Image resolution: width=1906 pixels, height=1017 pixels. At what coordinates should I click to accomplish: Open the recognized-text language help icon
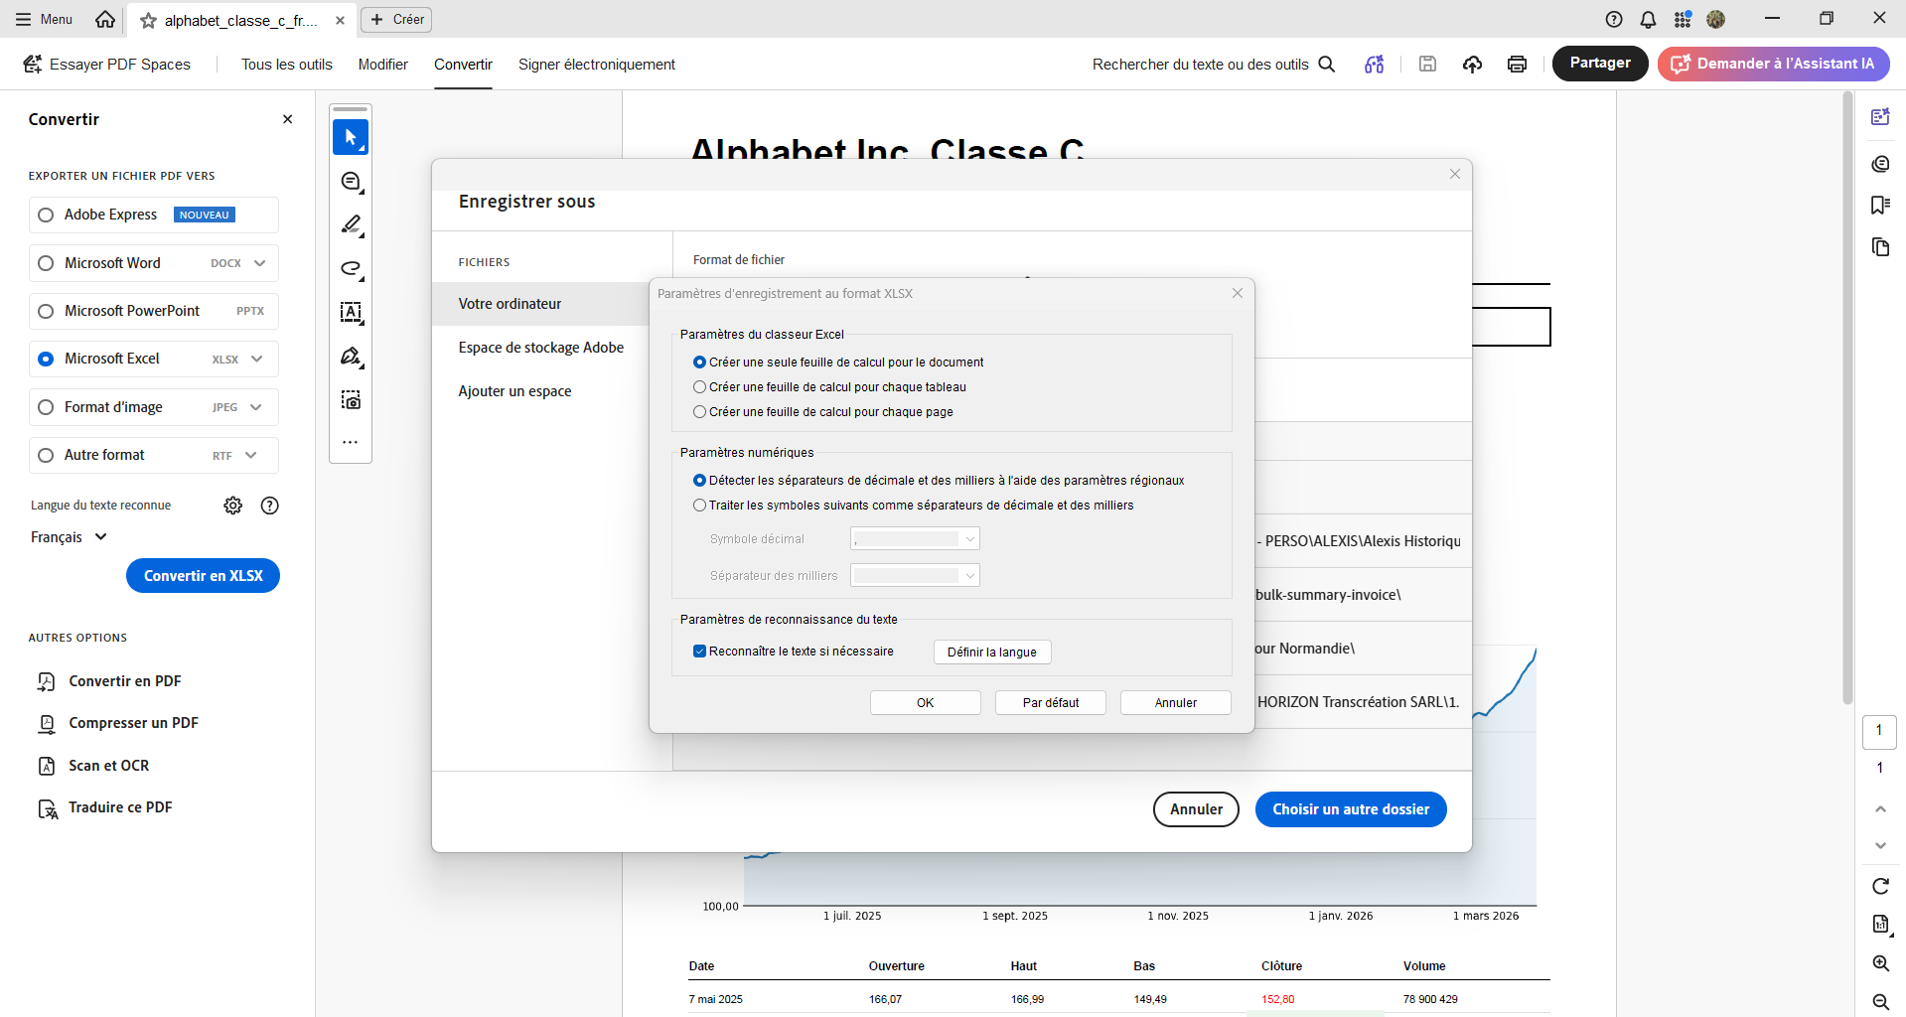point(269,506)
